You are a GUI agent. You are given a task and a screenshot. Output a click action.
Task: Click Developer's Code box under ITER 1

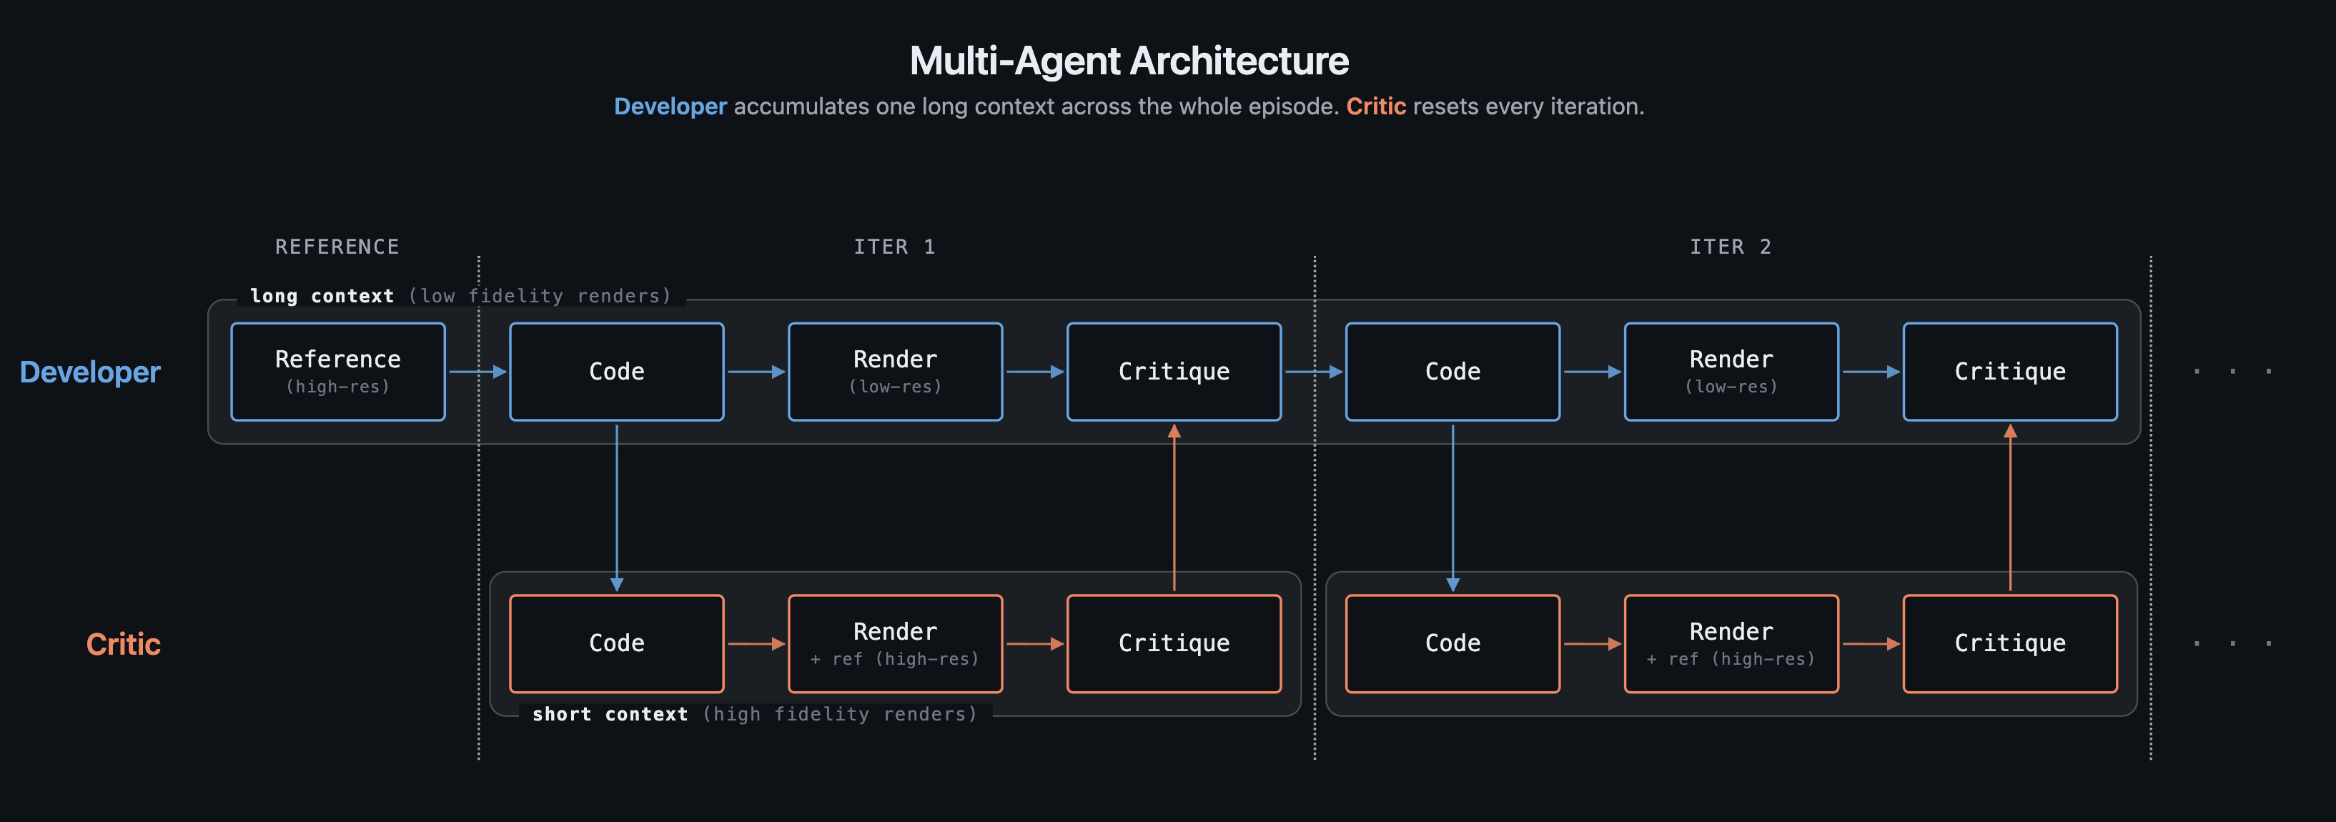617,372
